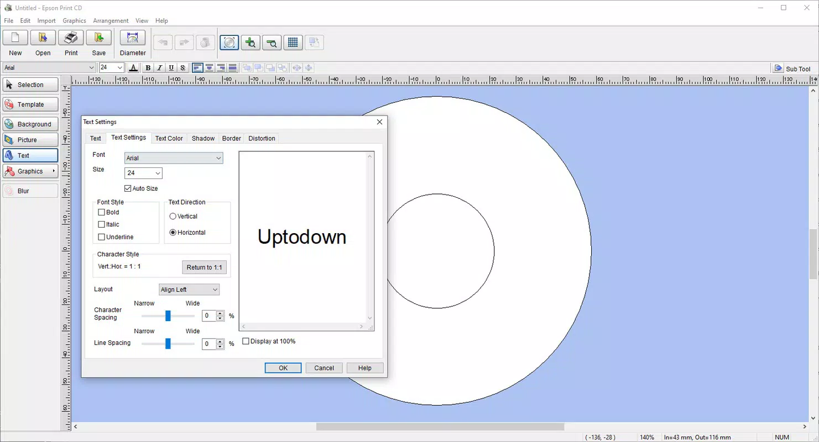This screenshot has width=819, height=442.
Task: Expand the Font dropdown in Text Settings dialog
Action: tap(218, 158)
